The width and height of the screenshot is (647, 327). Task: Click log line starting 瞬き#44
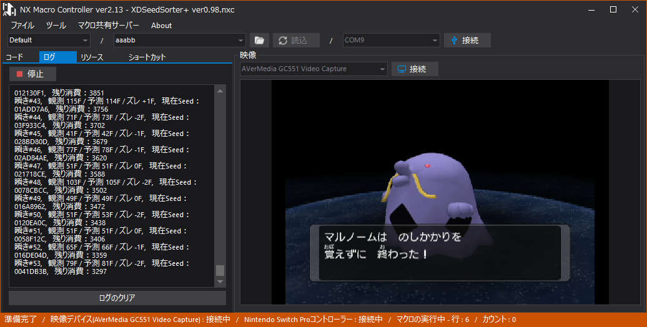pyautogui.click(x=102, y=117)
